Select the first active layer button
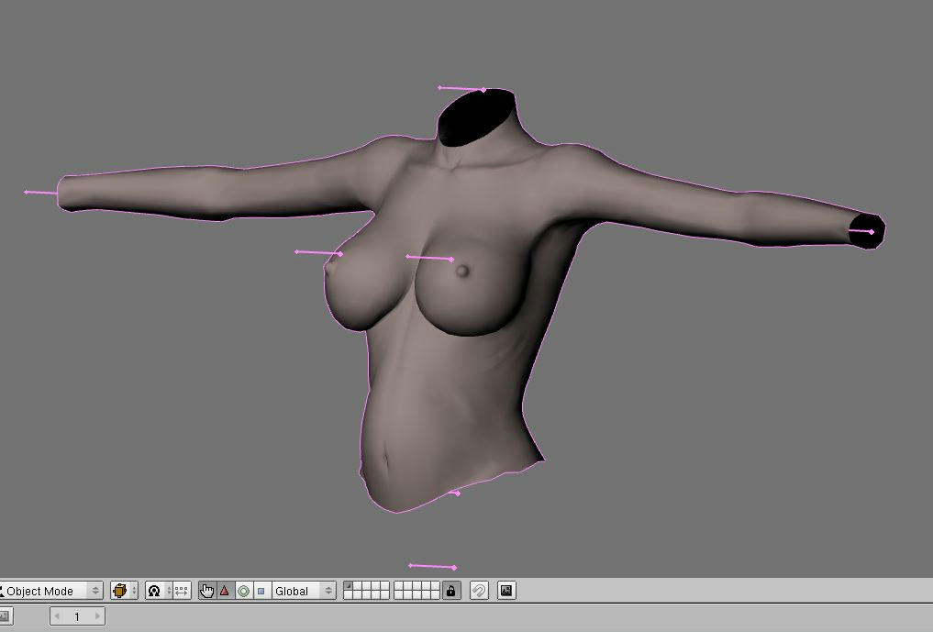This screenshot has width=933, height=632. 348,586
